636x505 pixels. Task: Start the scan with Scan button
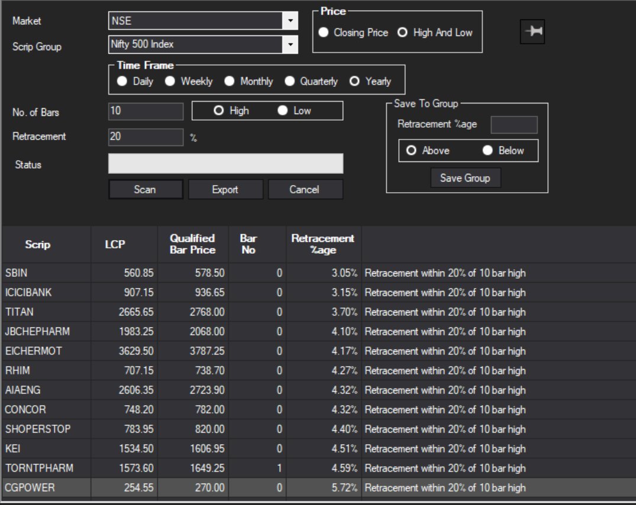click(146, 189)
